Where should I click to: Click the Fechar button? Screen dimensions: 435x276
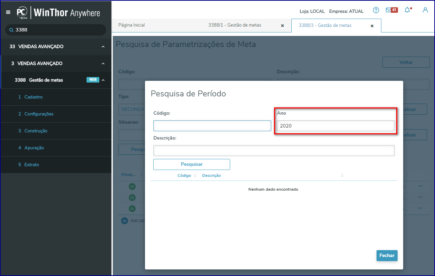click(x=387, y=256)
